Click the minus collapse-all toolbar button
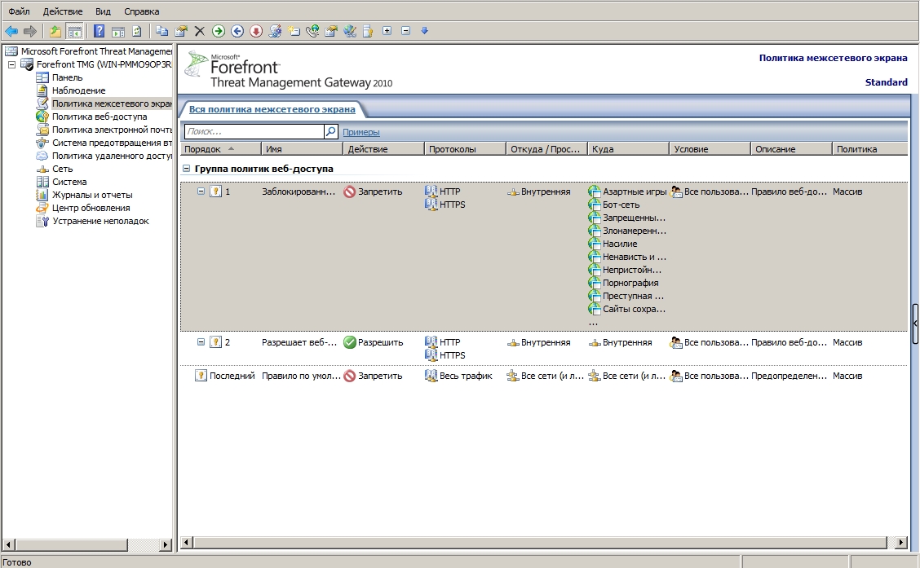 405,30
